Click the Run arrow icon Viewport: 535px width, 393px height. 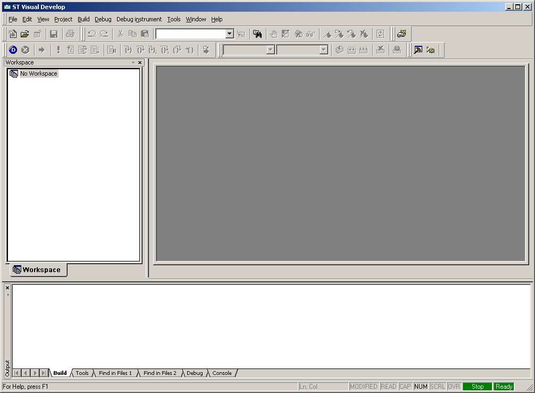(41, 50)
